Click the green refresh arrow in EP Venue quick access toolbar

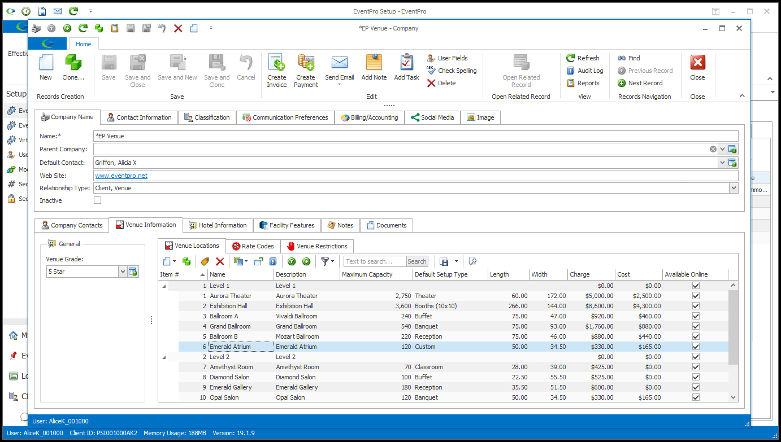[83, 28]
